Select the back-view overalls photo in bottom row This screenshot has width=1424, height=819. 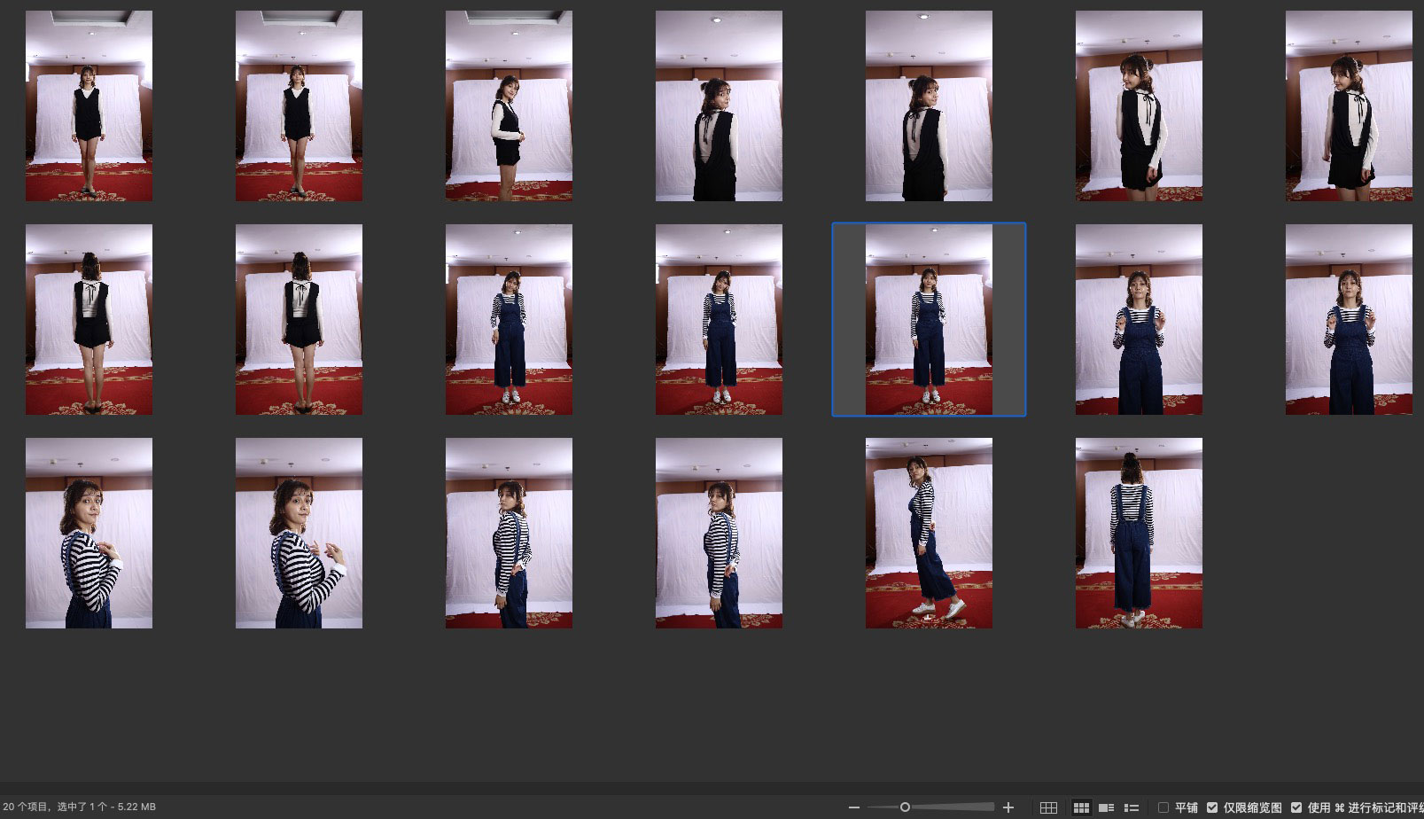pyautogui.click(x=1139, y=533)
